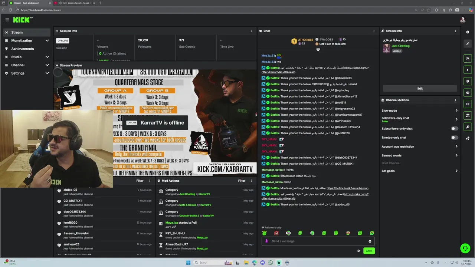This screenshot has width=475, height=267.
Task: Click the pencil edit icon in right toolbar
Action: [468, 44]
